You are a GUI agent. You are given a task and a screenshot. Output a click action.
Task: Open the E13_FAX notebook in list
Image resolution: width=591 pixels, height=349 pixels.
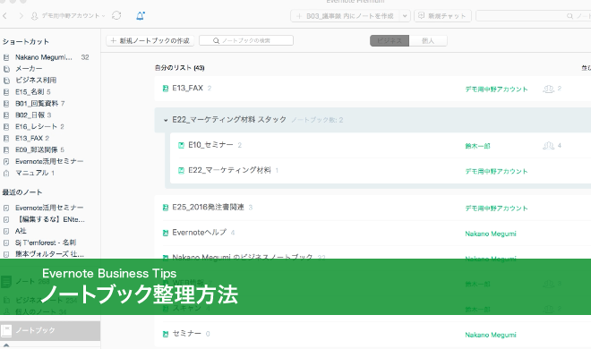(x=187, y=88)
